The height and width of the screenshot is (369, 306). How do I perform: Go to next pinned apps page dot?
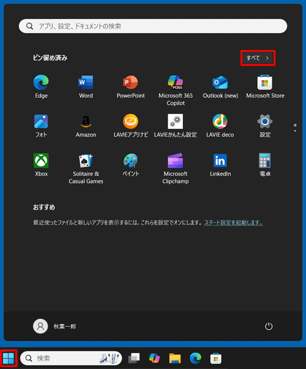[x=295, y=131]
